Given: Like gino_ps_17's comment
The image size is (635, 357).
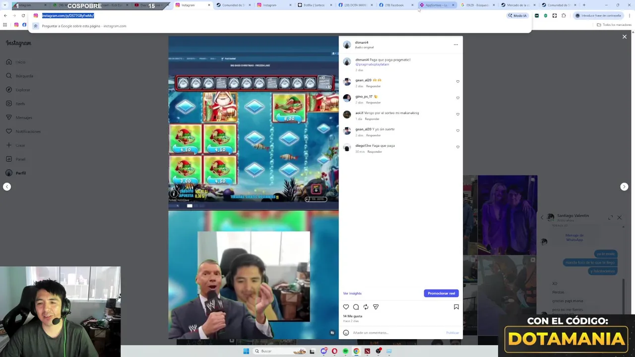Looking at the screenshot, I should coord(458,98).
